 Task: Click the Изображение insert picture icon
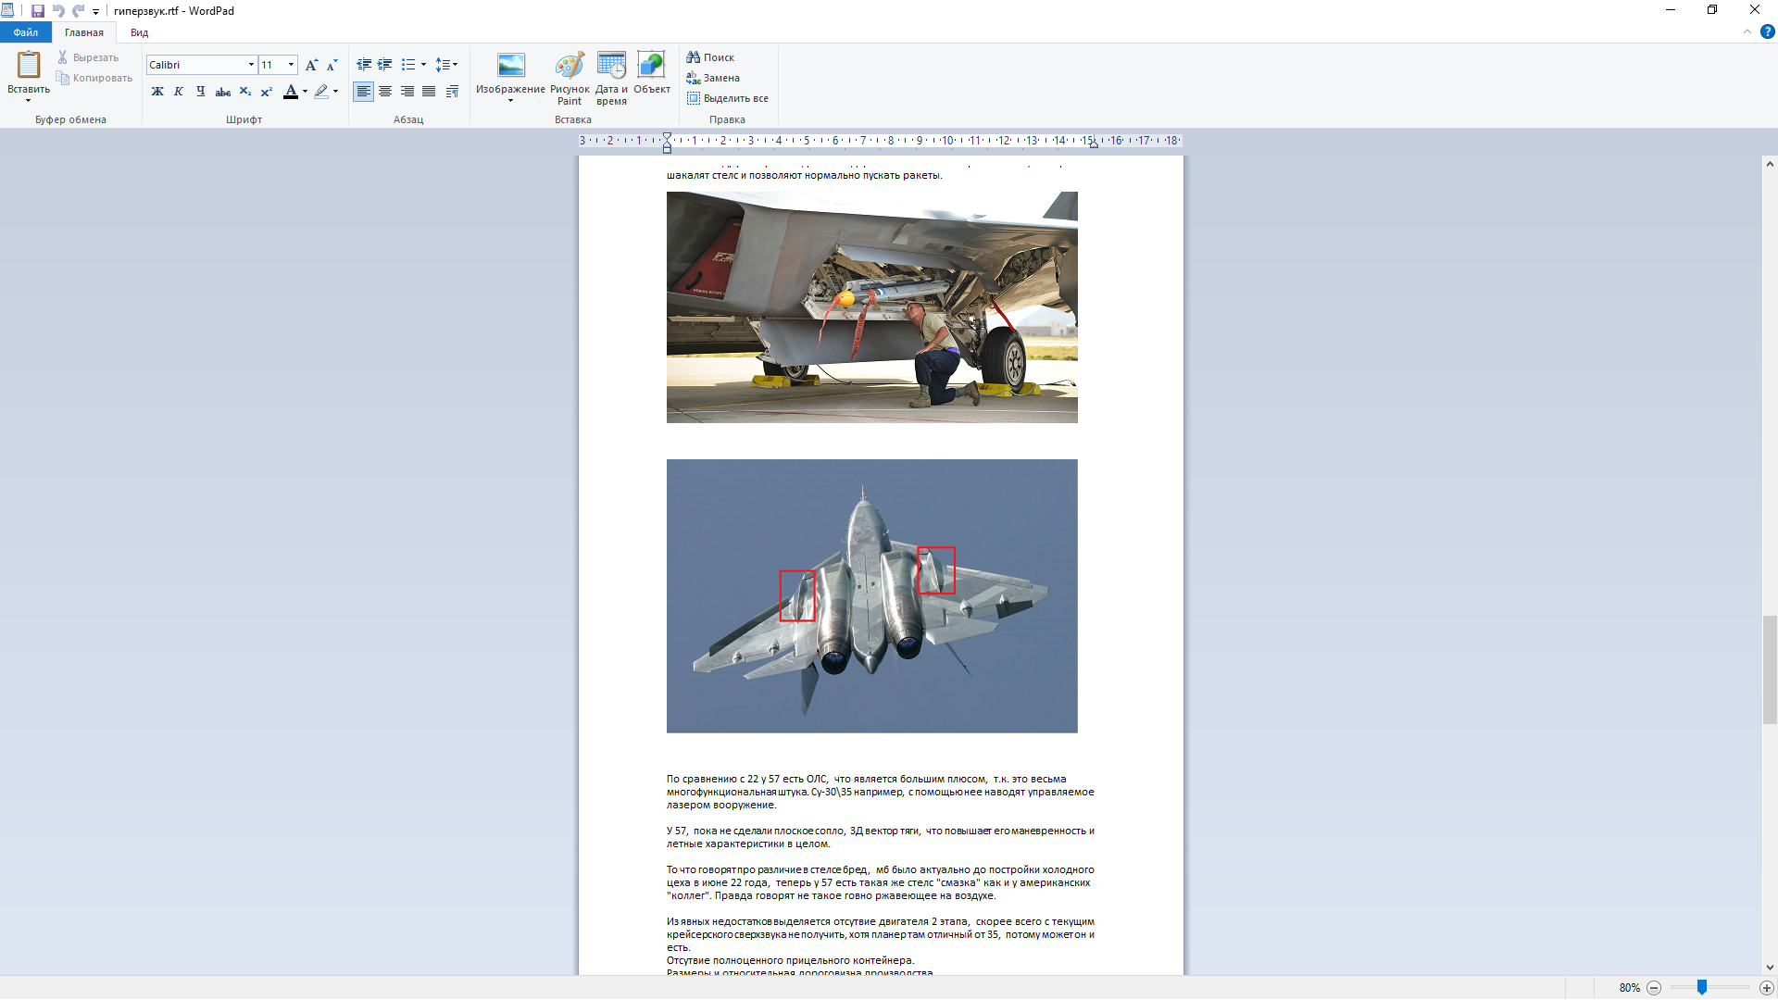[x=511, y=66]
